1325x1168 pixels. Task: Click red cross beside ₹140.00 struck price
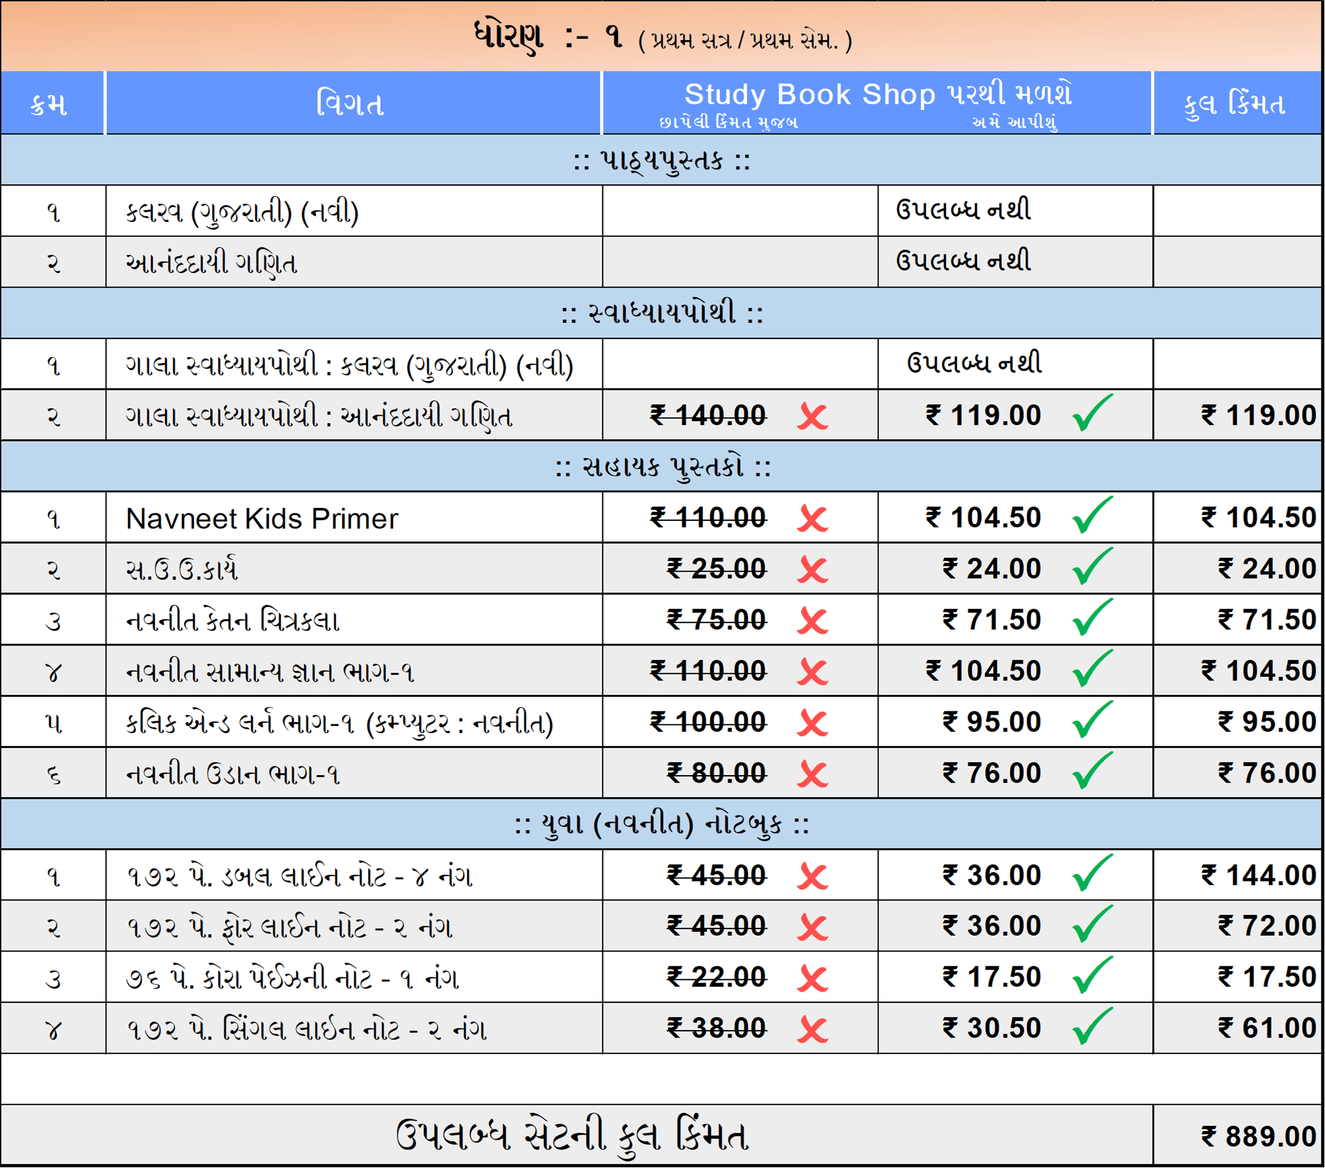tap(812, 416)
